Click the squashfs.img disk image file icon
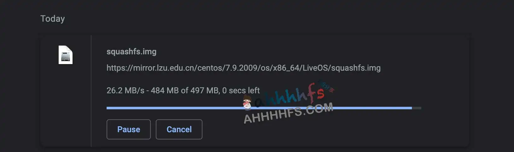This screenshot has height=152, width=514. (x=66, y=55)
